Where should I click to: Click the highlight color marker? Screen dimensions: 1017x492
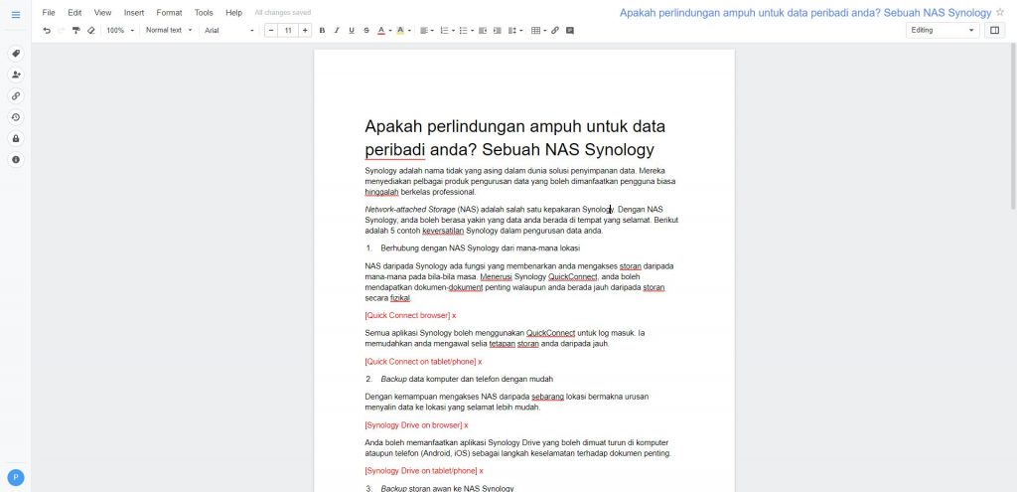click(400, 30)
